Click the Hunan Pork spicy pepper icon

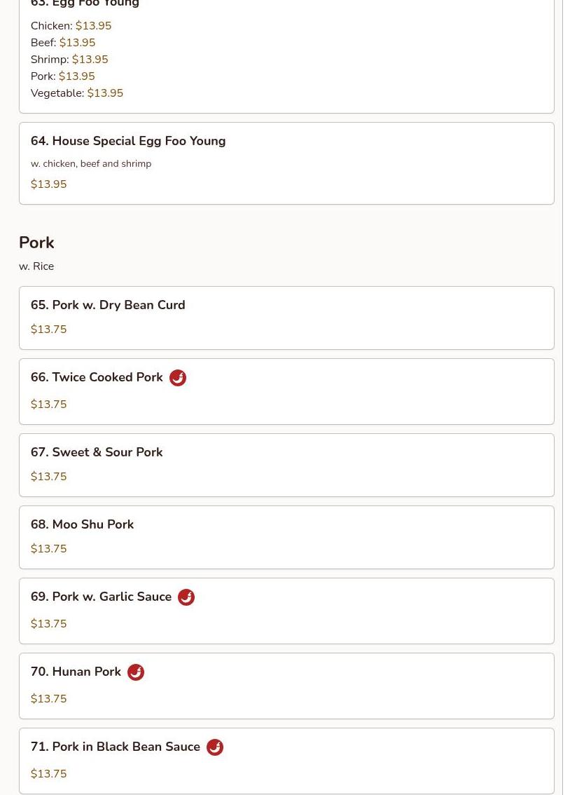coord(136,672)
